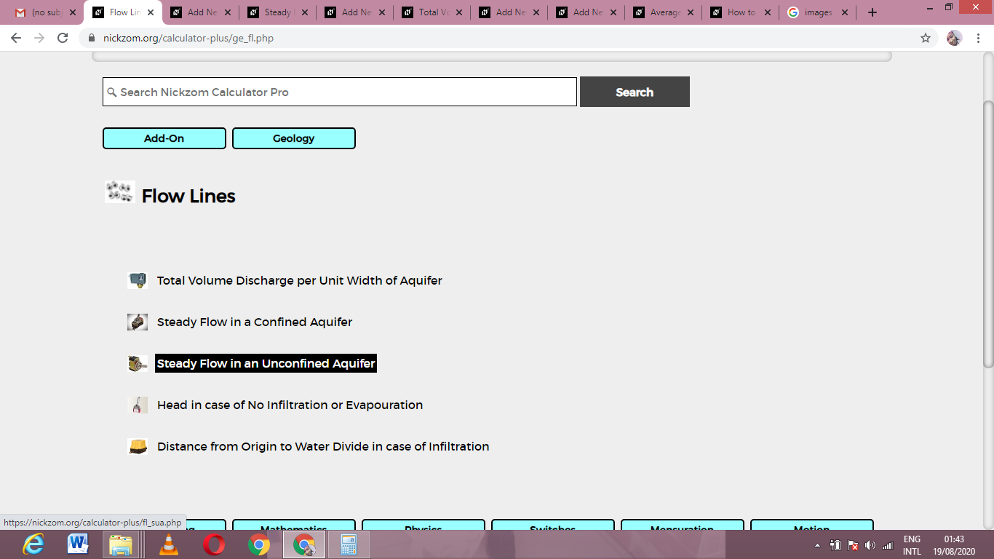Open the Add-On category button
This screenshot has height=559, width=994.
click(x=164, y=138)
